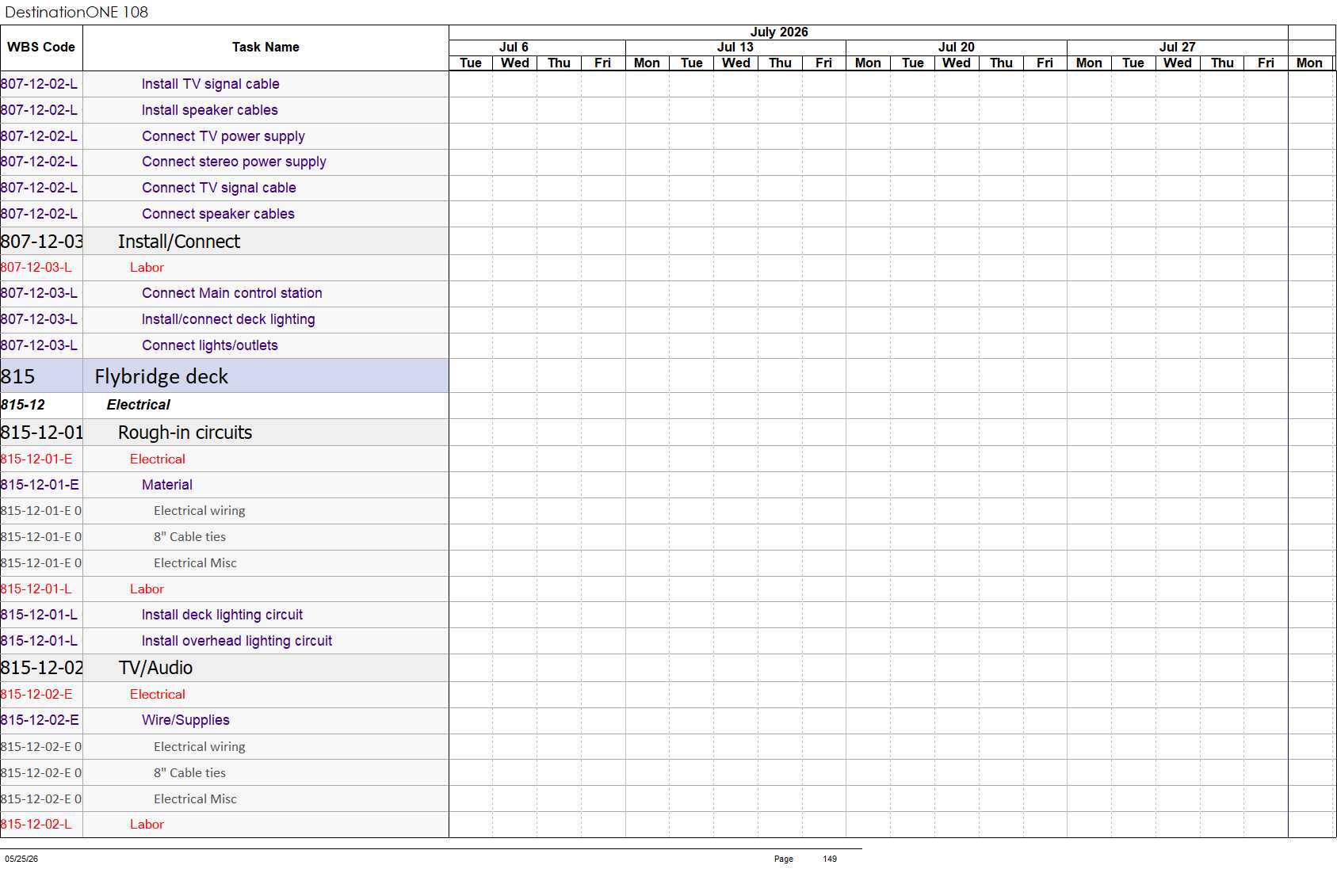The width and height of the screenshot is (1337, 869).
Task: Select WBS code '815-12-01' cell
Action: coord(42,433)
